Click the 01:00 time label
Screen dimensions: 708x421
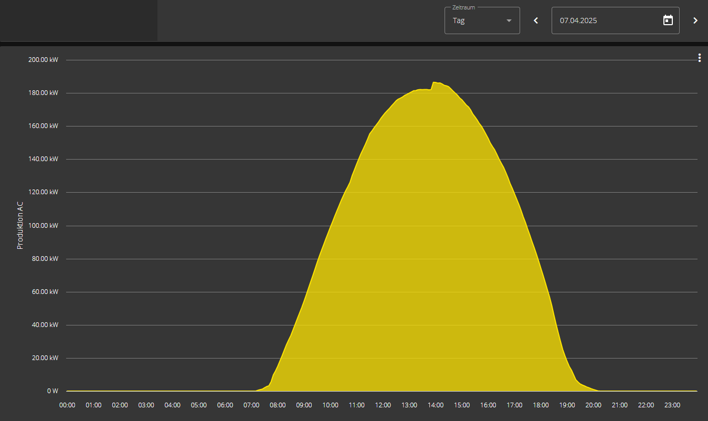pyautogui.click(x=93, y=405)
